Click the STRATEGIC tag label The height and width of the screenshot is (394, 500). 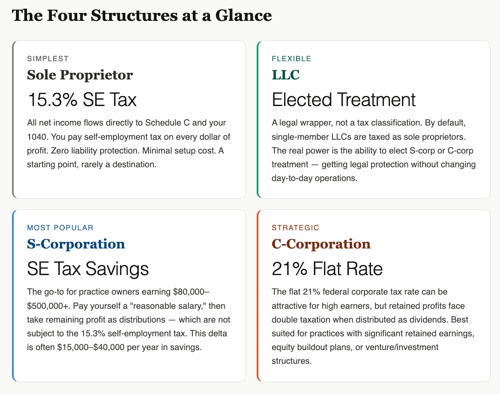point(295,228)
